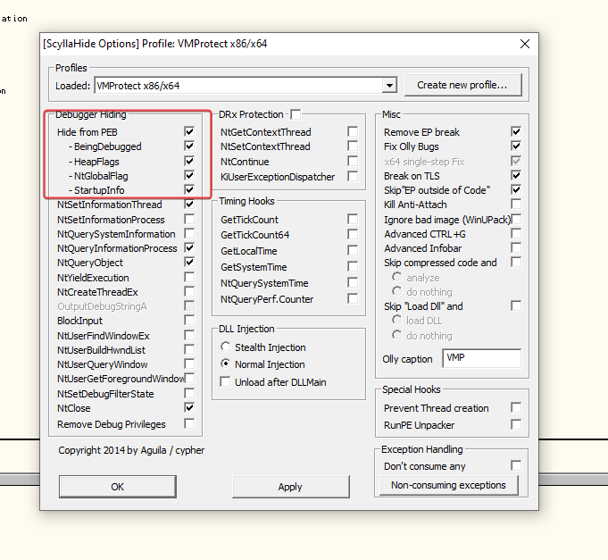Toggle HeapFlags checkbox
The width and height of the screenshot is (608, 560).
point(189,161)
